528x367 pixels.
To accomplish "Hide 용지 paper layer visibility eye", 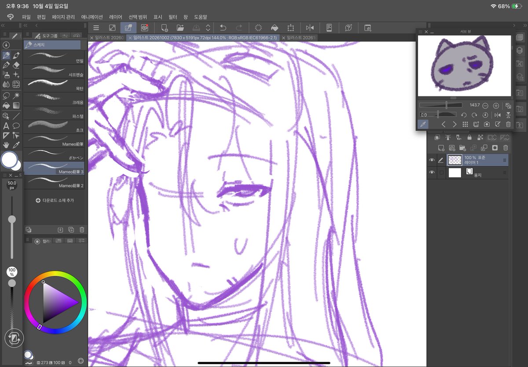I will coord(432,172).
